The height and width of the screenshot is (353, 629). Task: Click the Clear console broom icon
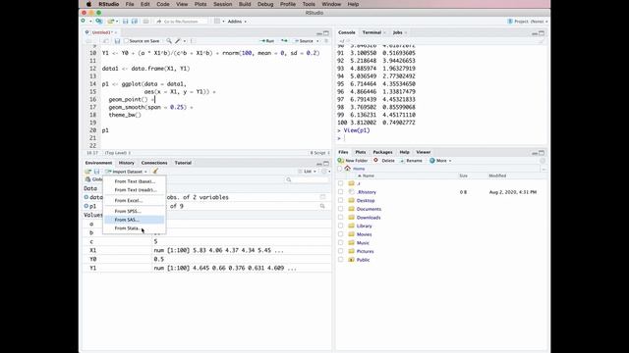pos(542,41)
